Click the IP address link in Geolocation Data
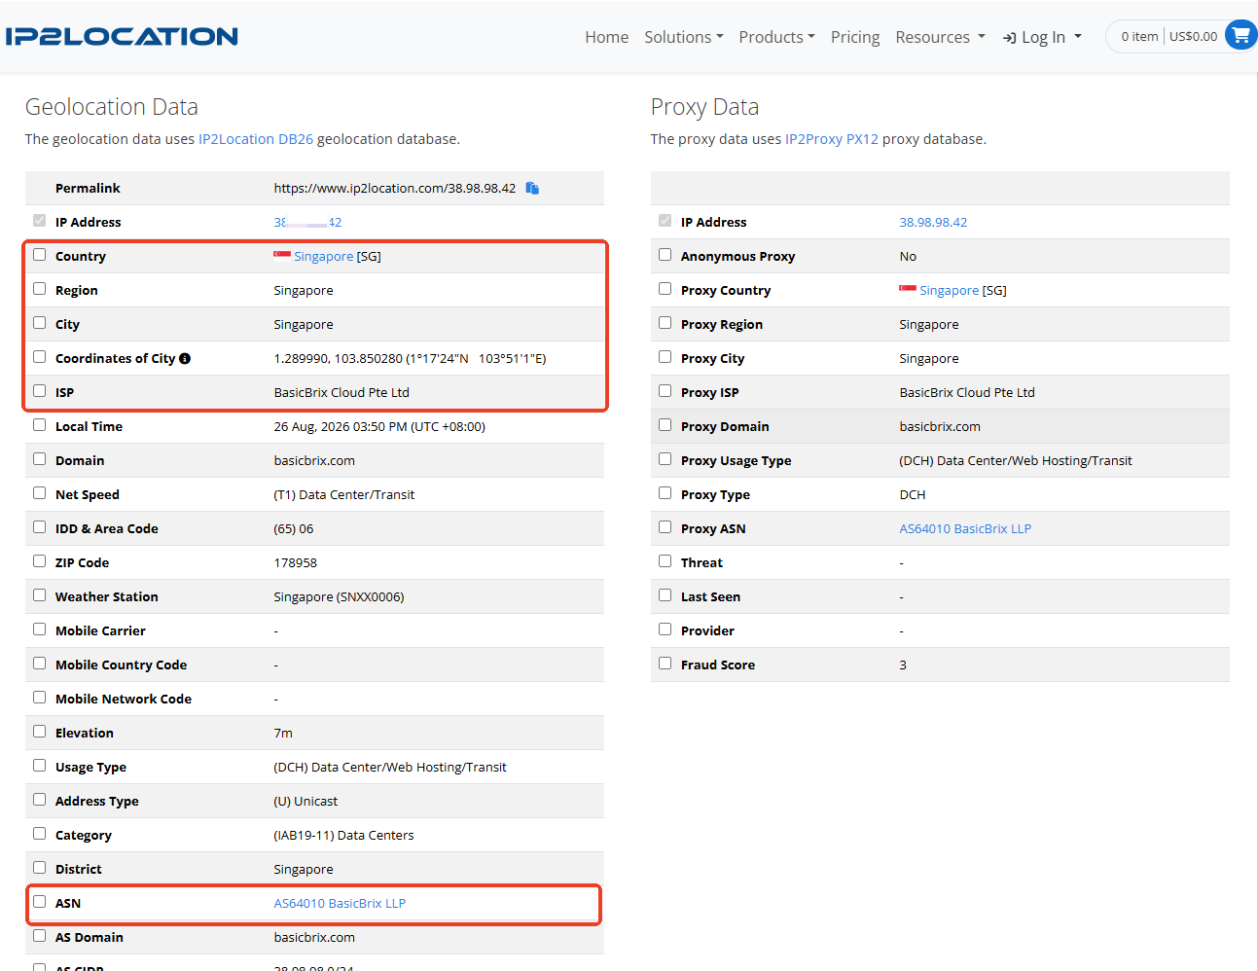1258x971 pixels. point(307,222)
